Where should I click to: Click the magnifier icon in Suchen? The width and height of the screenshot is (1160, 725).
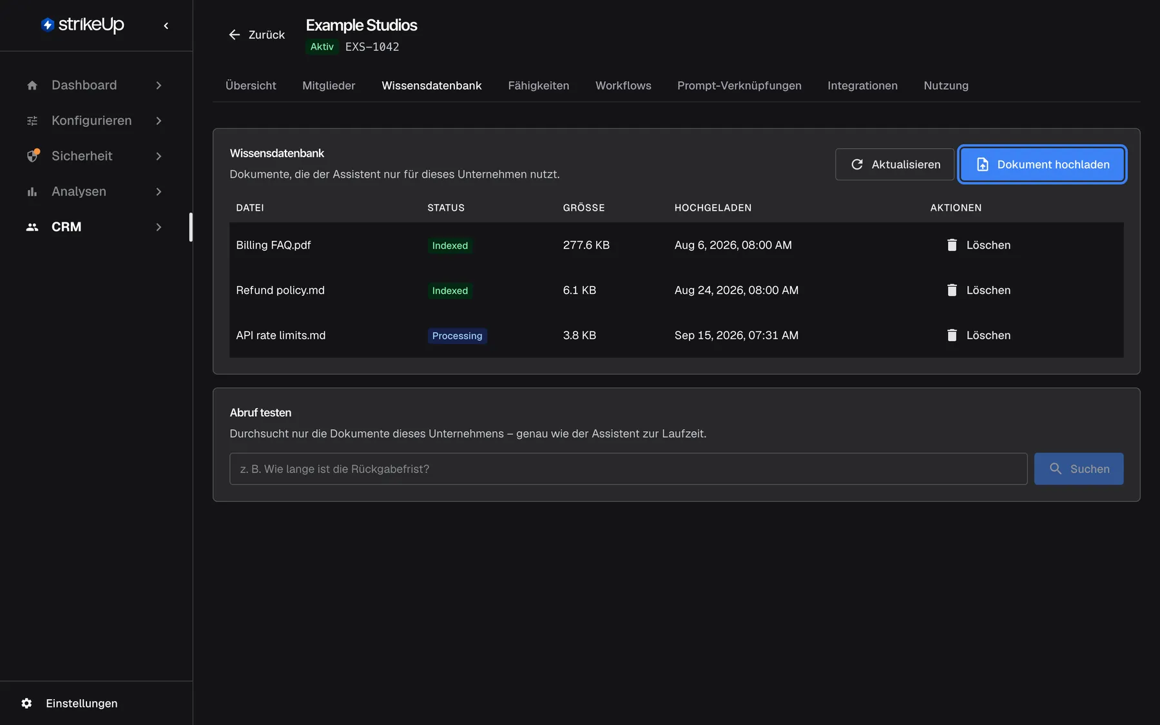coord(1056,469)
